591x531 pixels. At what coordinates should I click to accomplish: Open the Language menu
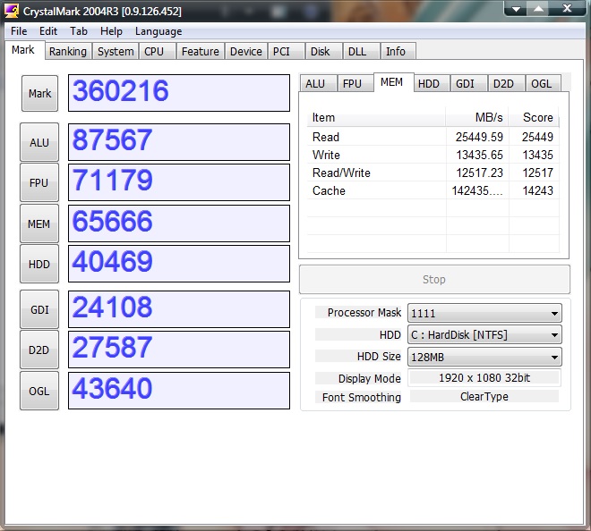(158, 31)
